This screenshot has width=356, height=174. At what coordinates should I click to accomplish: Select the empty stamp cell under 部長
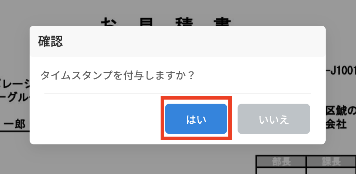click(x=281, y=171)
